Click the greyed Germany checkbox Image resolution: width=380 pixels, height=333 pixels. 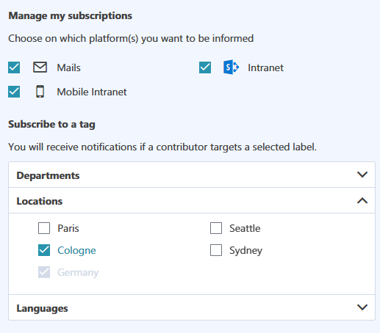coord(44,272)
